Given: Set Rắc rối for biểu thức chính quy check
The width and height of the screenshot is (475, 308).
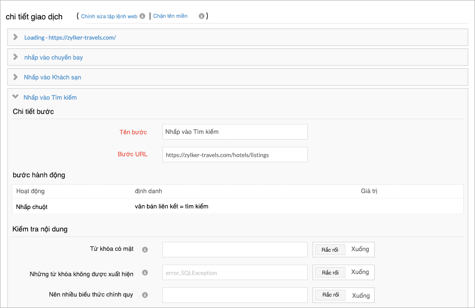Looking at the screenshot, I should (330, 295).
